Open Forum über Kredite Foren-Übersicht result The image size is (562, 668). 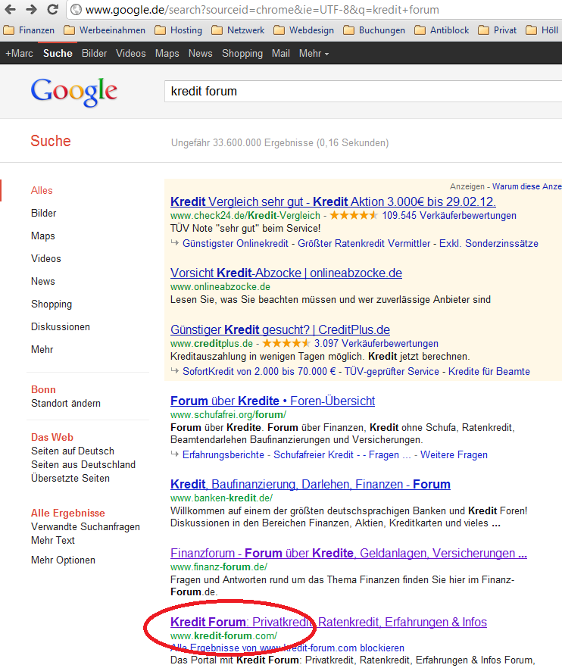tap(273, 401)
